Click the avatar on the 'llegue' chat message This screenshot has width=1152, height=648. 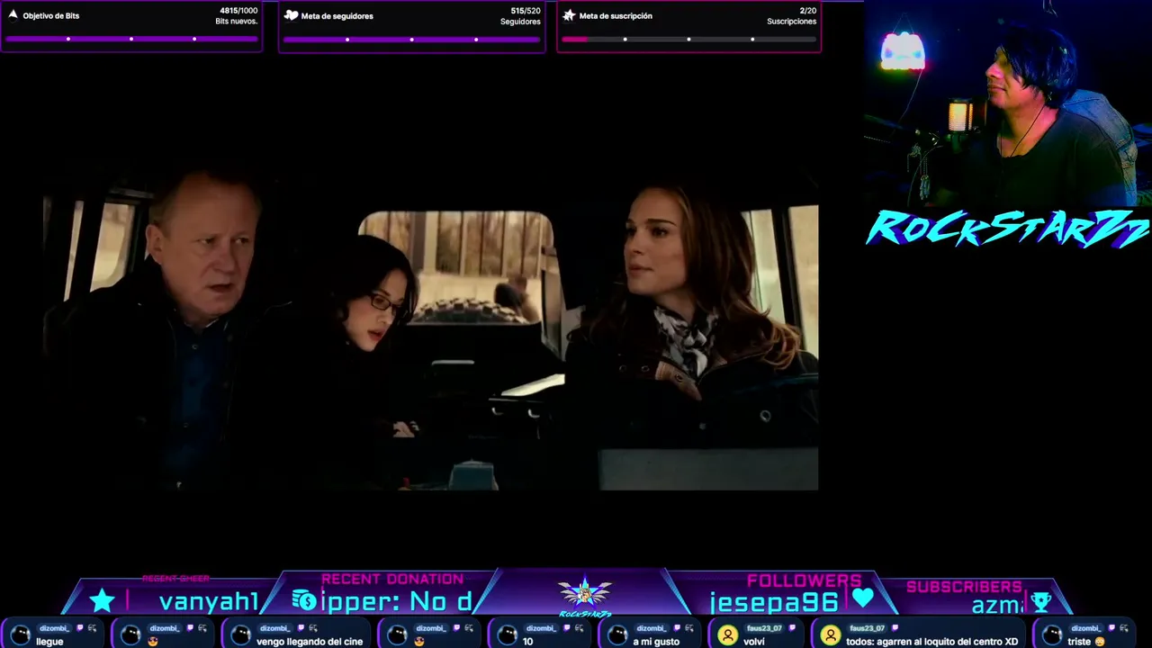coord(20,635)
